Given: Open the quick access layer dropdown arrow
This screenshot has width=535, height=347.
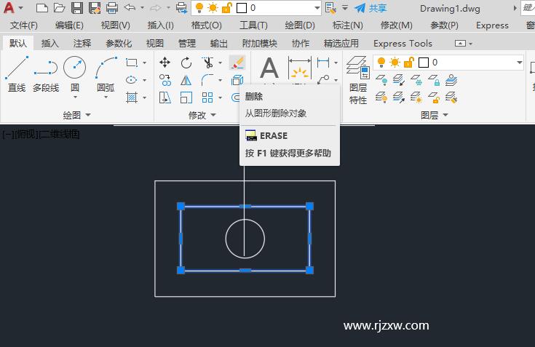Looking at the screenshot, I should 317,8.
